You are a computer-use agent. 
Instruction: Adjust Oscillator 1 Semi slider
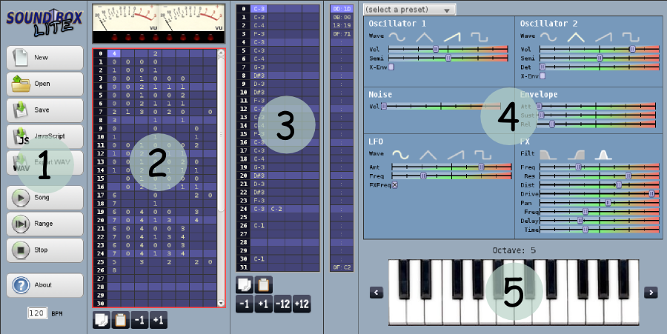click(x=448, y=59)
